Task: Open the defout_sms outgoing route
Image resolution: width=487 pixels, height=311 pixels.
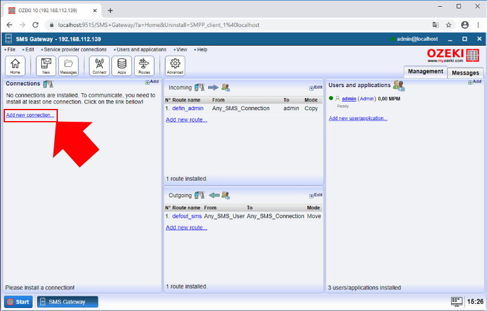Action: click(187, 216)
